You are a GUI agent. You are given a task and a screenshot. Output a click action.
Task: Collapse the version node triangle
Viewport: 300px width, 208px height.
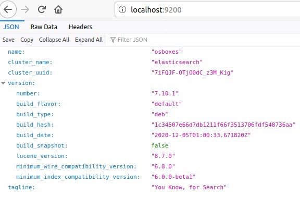[3, 83]
